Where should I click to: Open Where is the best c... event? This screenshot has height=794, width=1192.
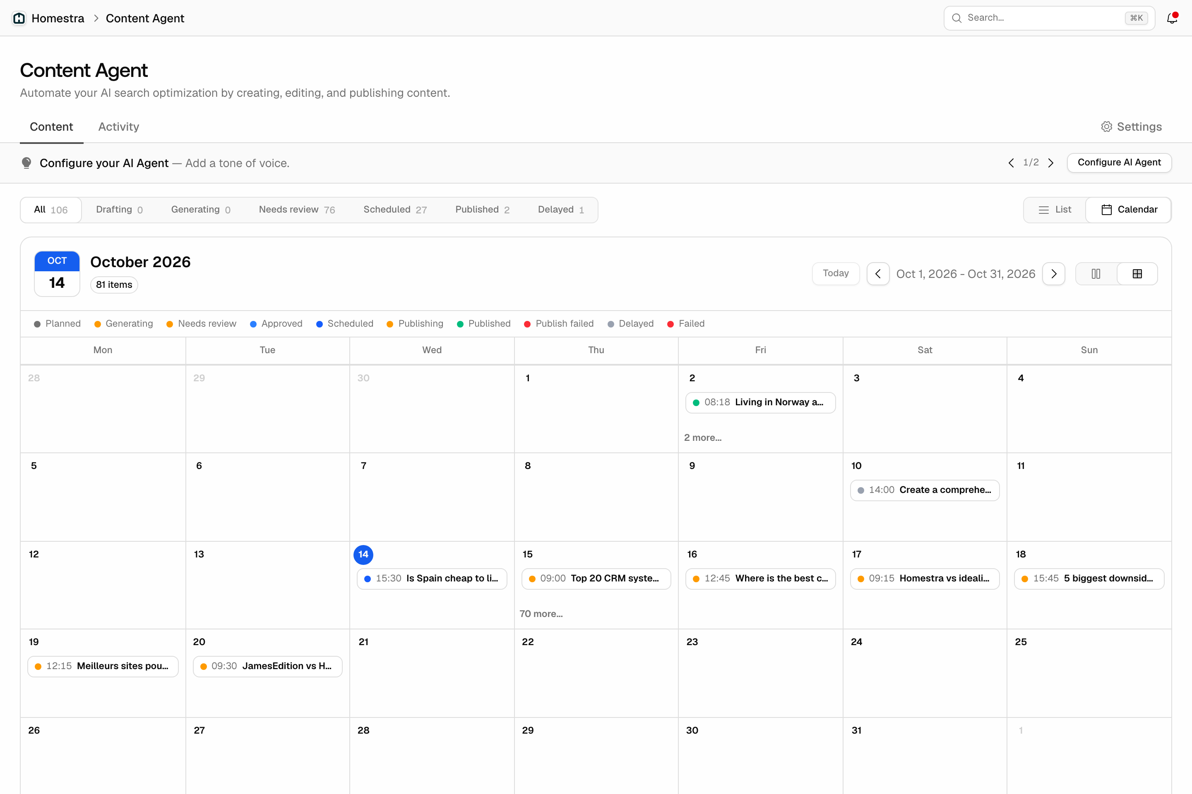click(760, 579)
